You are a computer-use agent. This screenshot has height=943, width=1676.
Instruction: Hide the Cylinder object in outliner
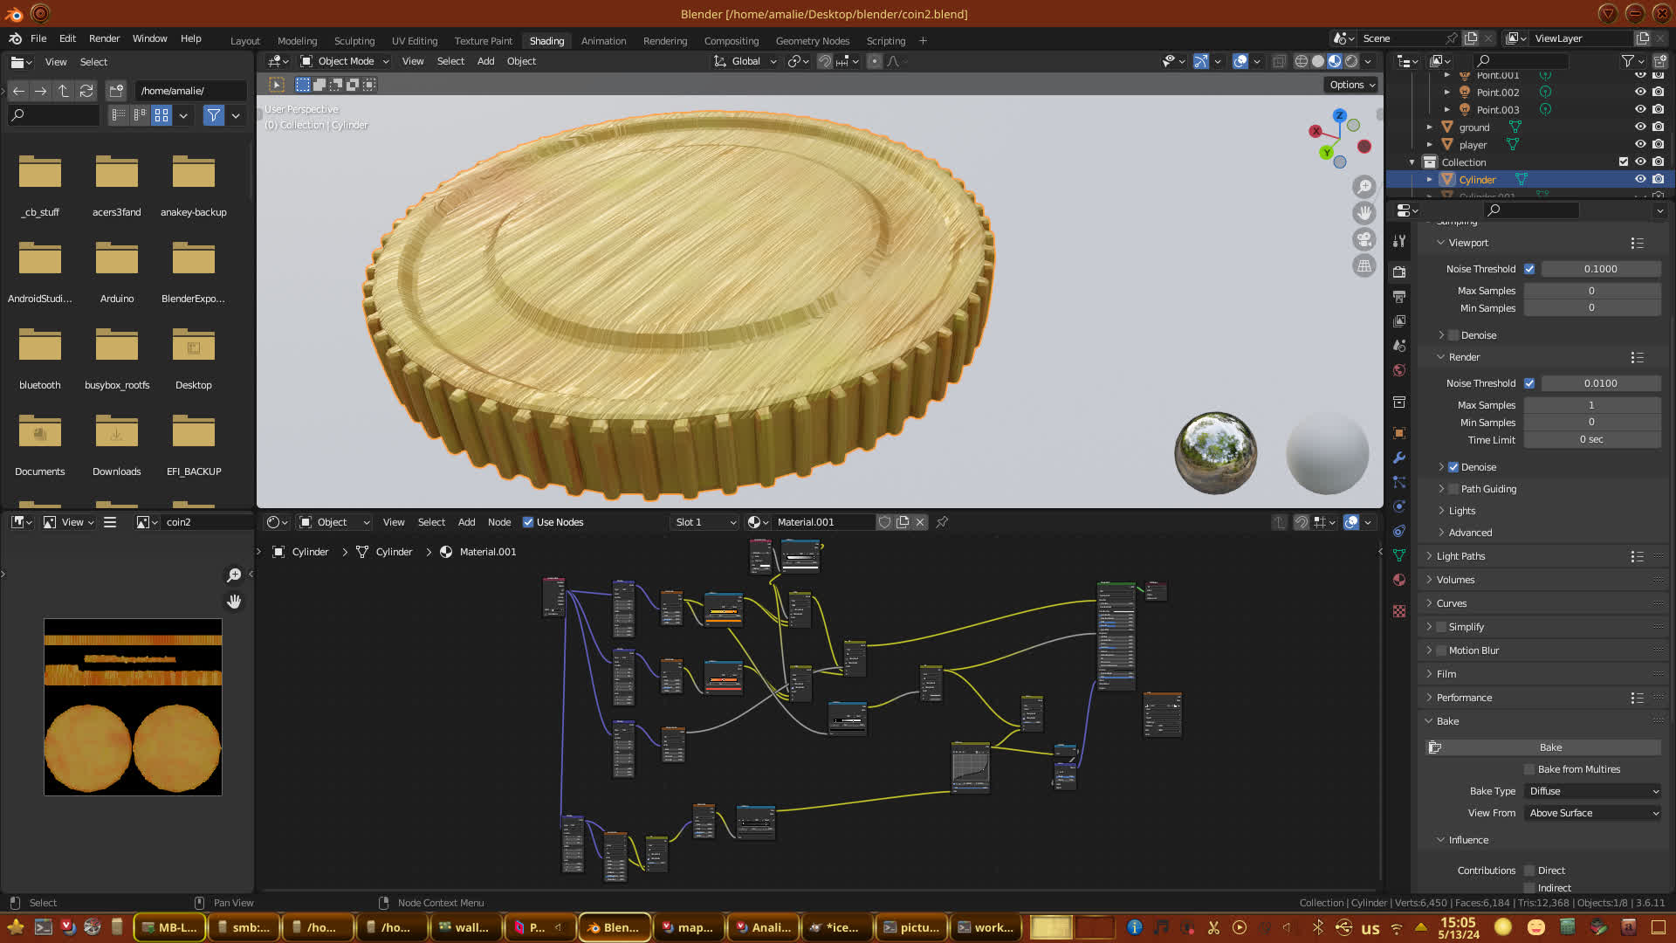pos(1640,179)
